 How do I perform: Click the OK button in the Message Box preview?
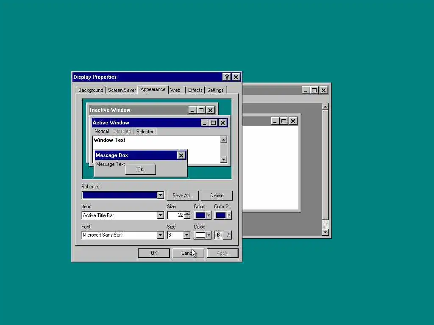point(141,169)
